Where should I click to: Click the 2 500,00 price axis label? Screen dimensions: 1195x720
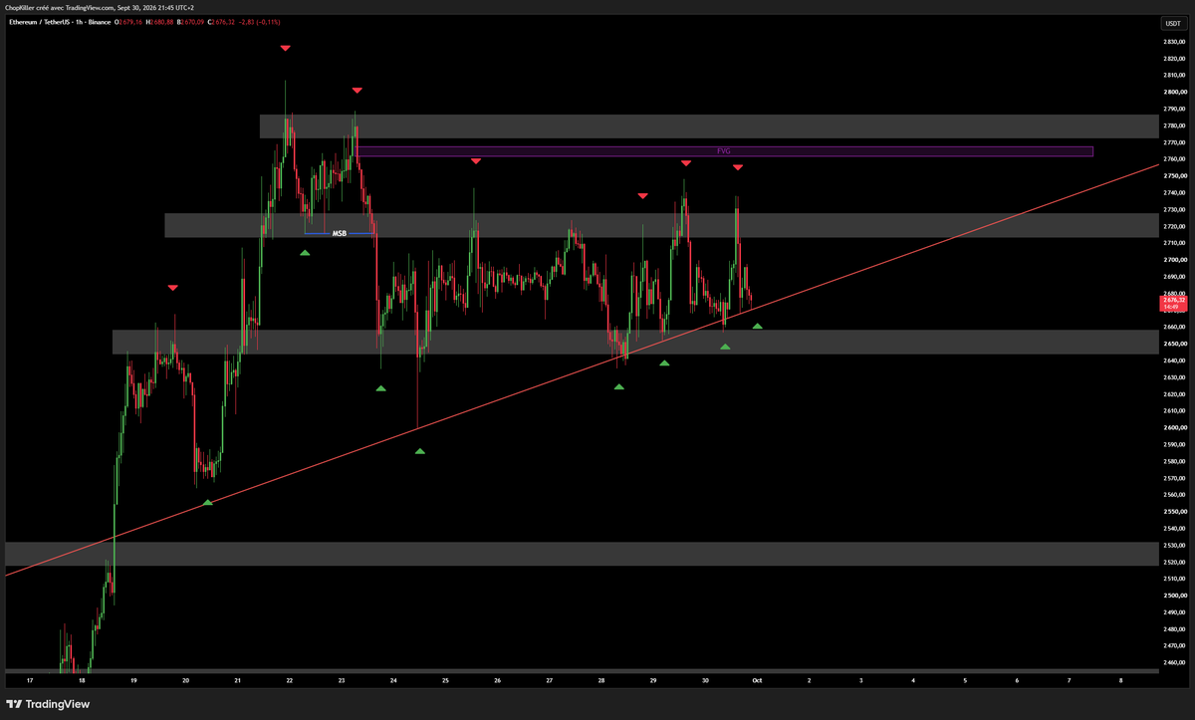(x=1173, y=596)
